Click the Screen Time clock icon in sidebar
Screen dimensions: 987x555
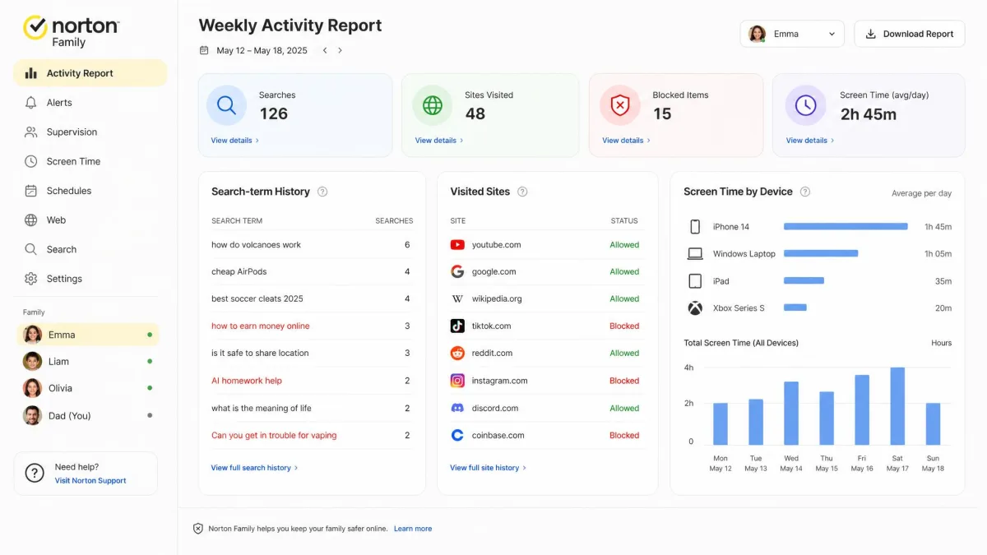(x=31, y=161)
